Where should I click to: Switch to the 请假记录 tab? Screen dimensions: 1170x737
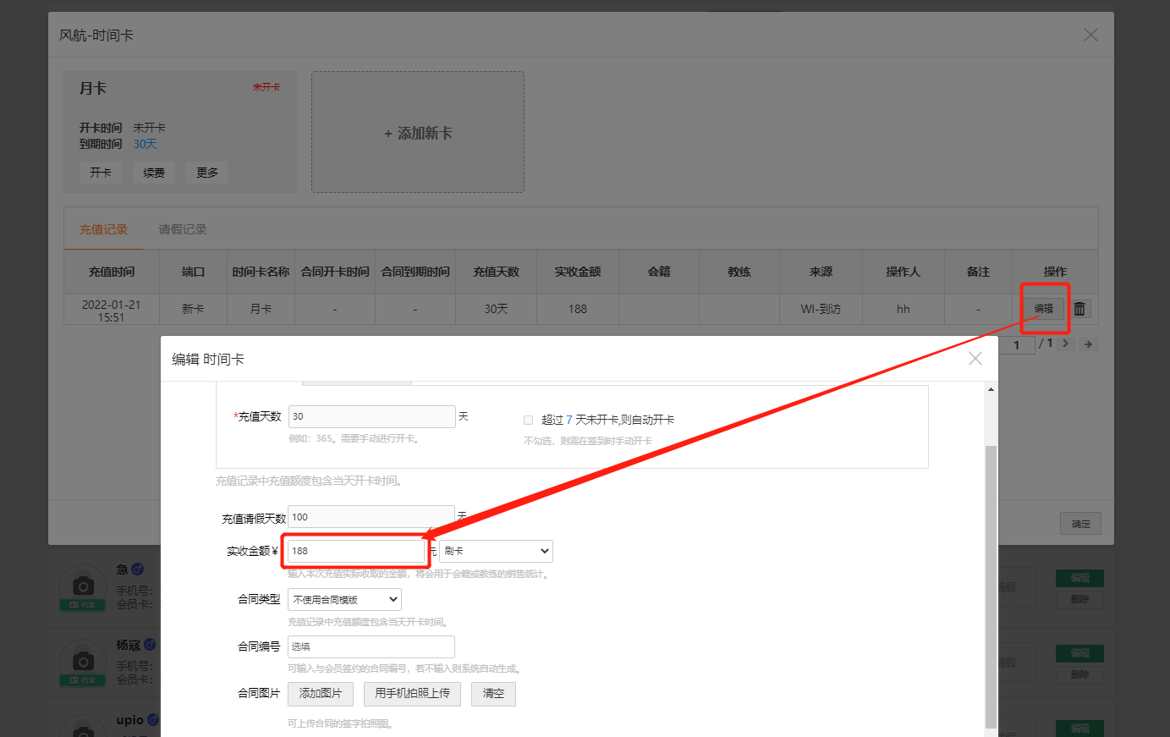coord(183,229)
